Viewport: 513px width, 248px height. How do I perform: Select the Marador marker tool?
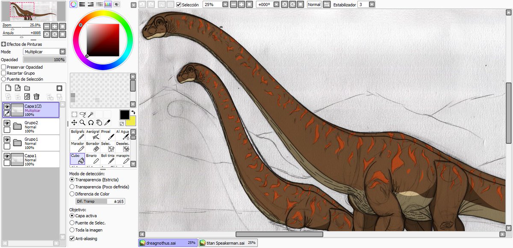[78, 146]
